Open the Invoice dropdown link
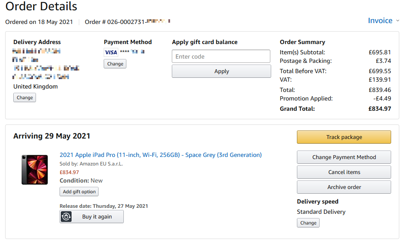The width and height of the screenshot is (404, 245). [x=380, y=21]
